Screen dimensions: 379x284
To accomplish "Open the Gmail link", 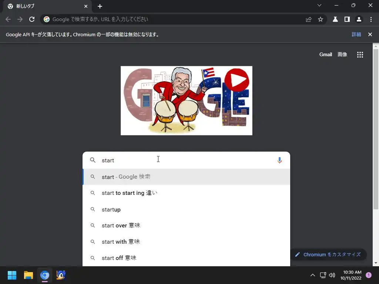I will (326, 55).
